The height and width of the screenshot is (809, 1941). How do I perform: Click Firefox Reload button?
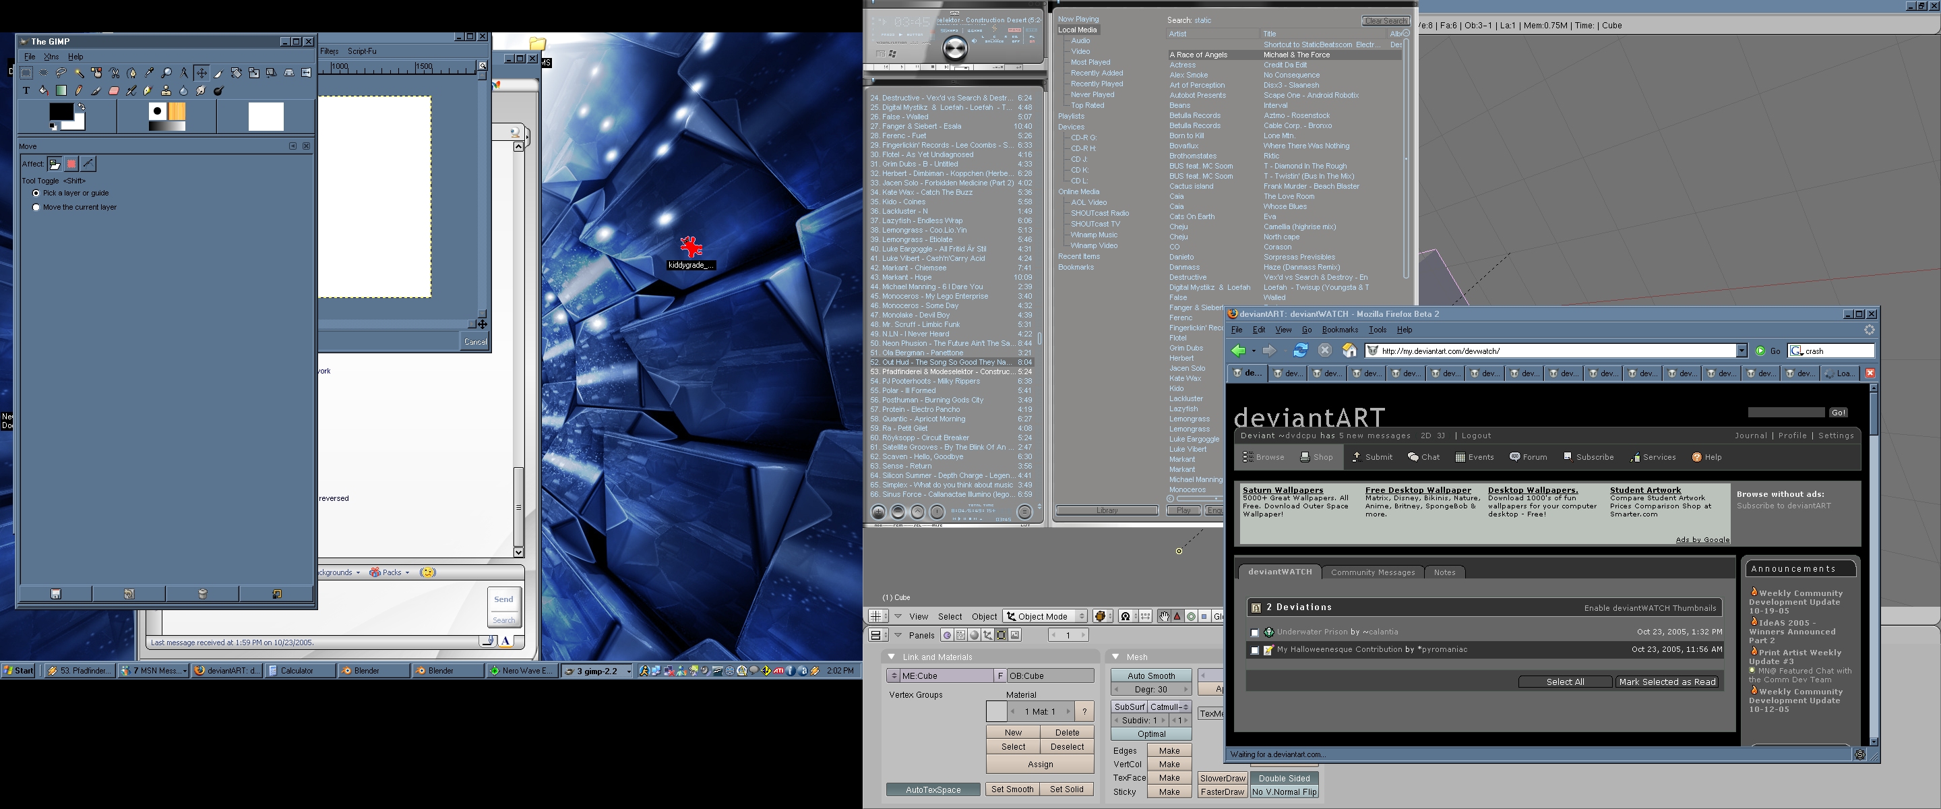(x=1301, y=351)
